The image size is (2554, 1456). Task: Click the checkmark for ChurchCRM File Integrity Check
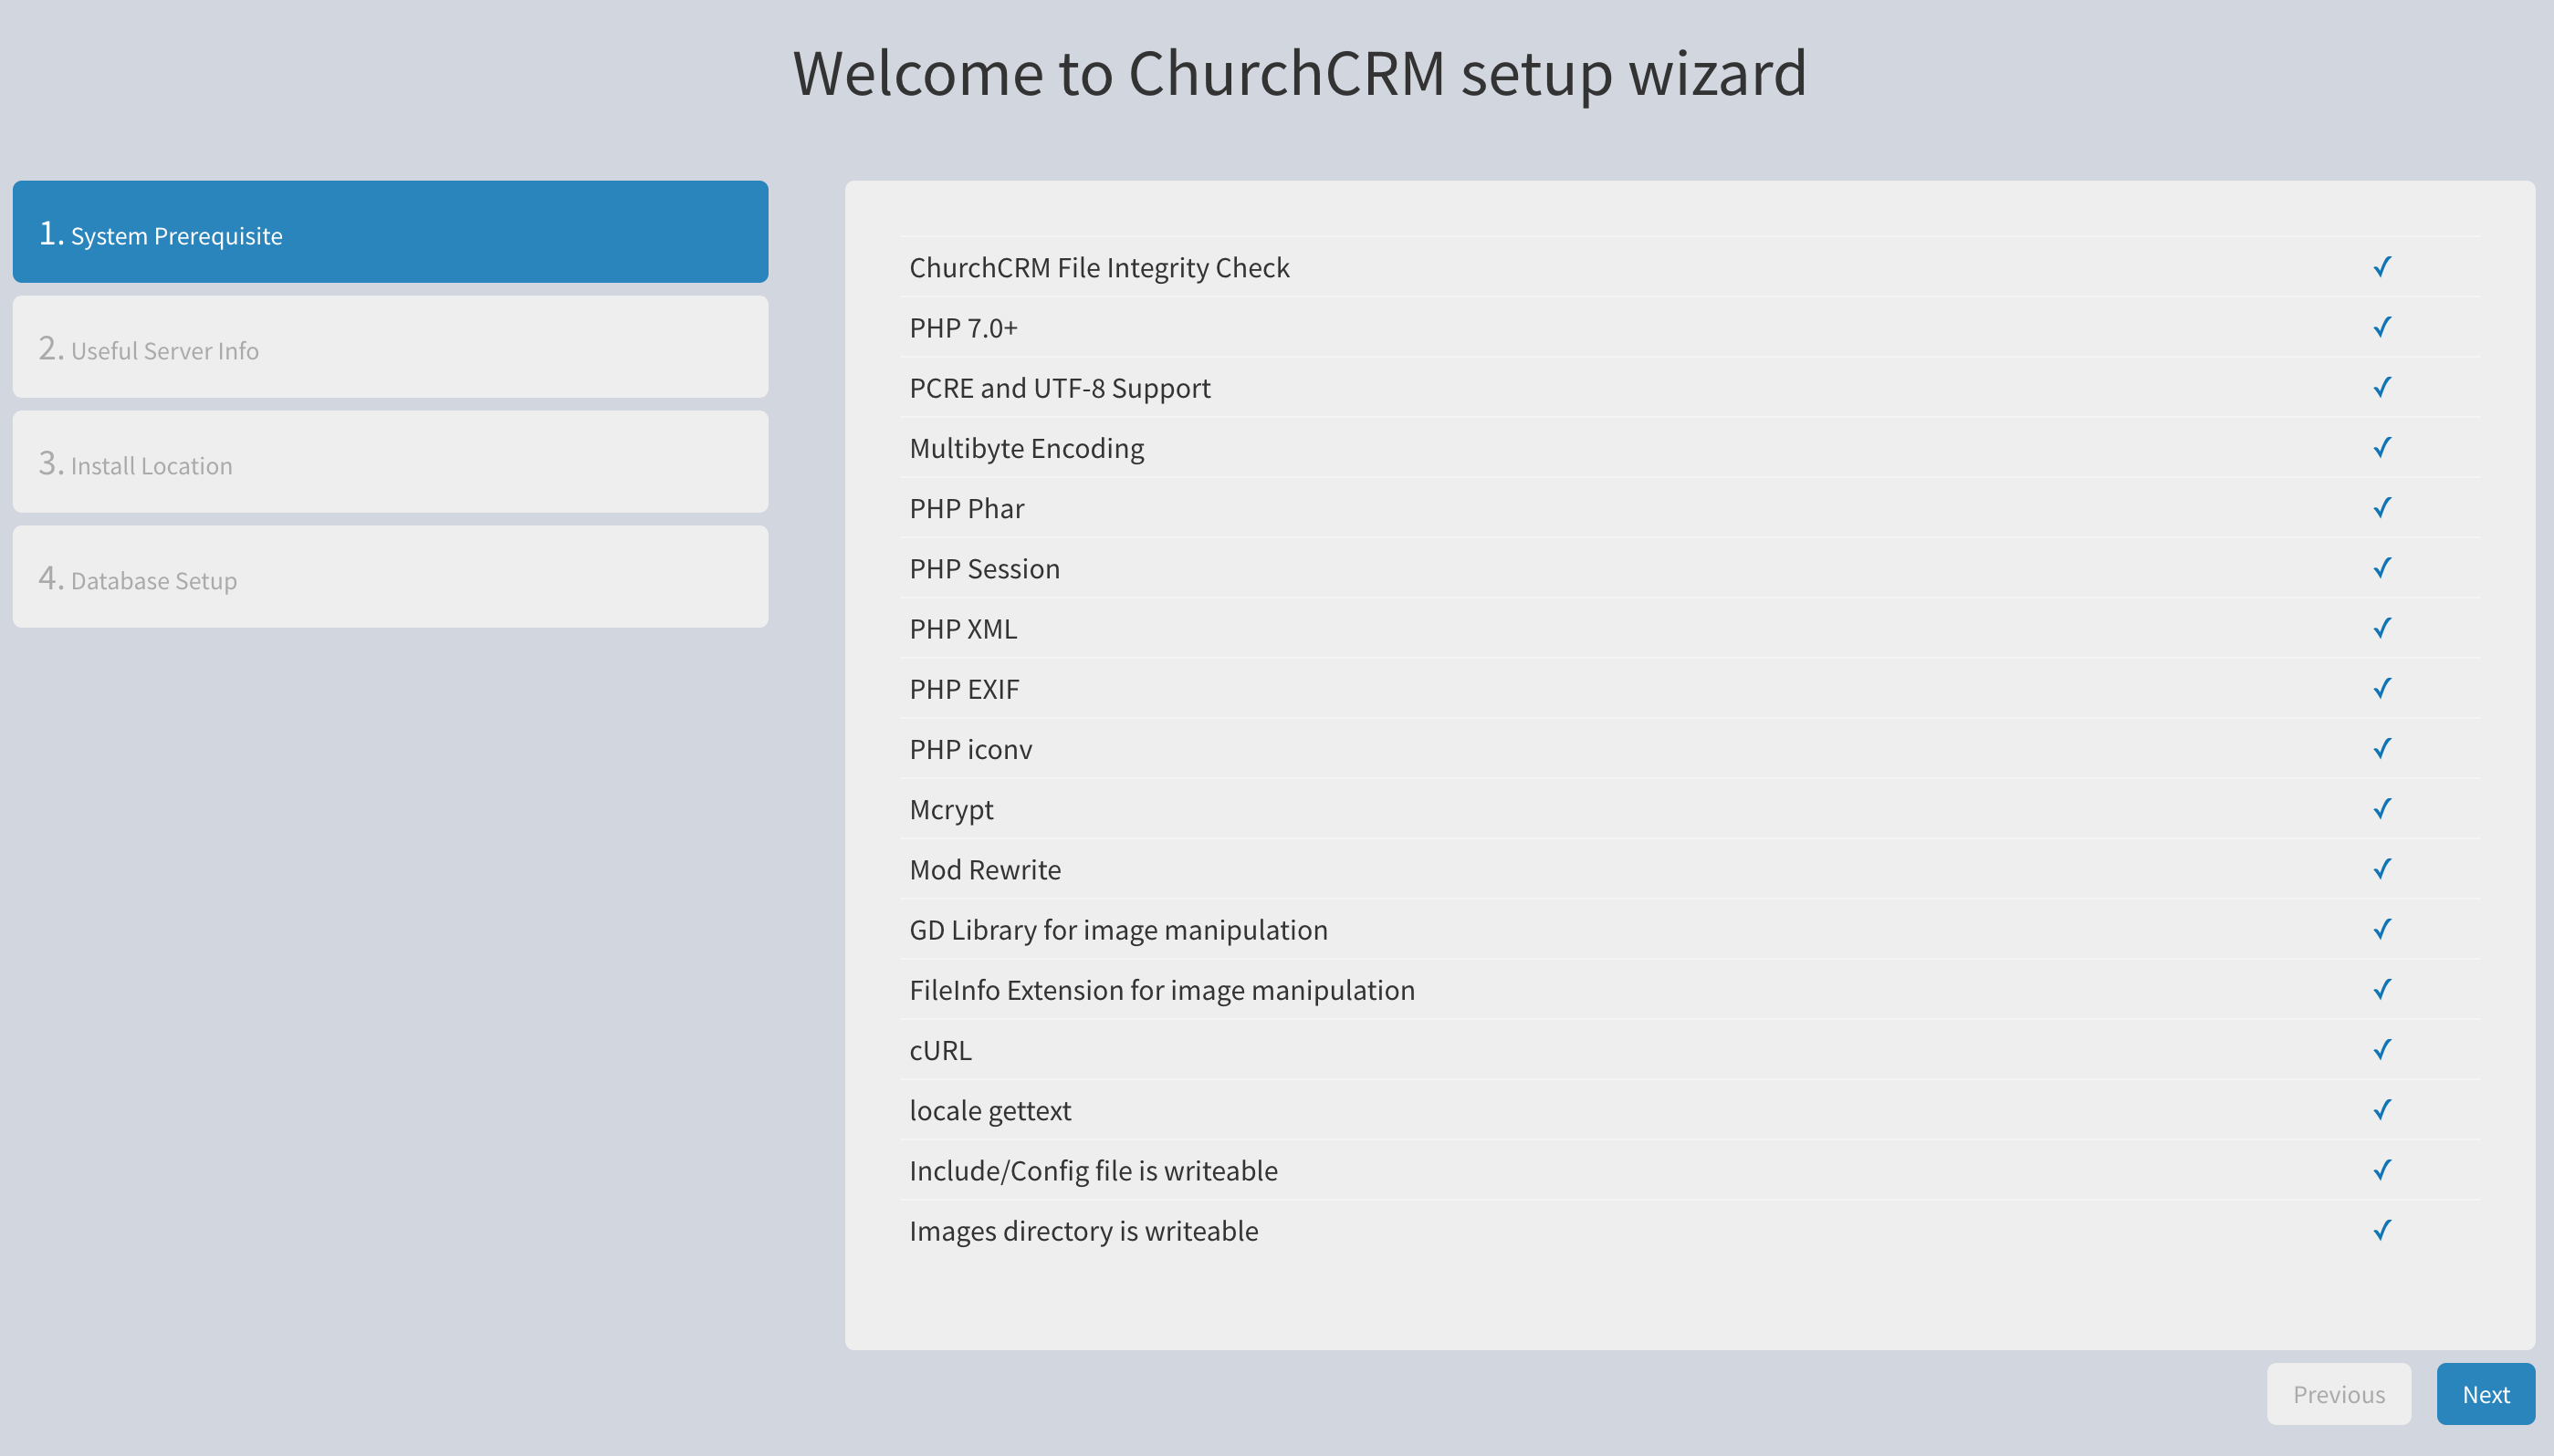2381,267
